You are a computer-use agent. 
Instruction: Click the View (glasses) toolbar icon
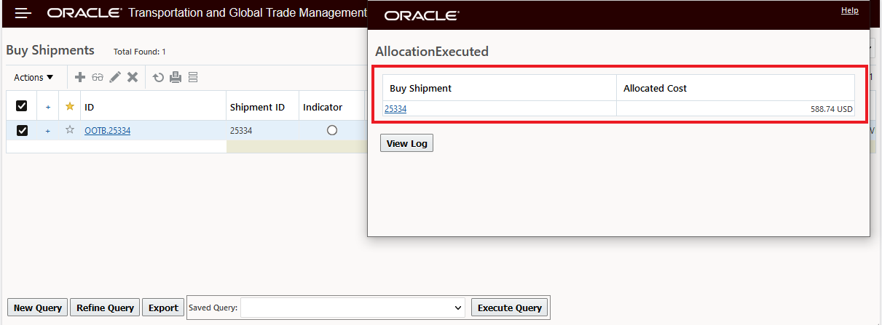click(x=98, y=77)
